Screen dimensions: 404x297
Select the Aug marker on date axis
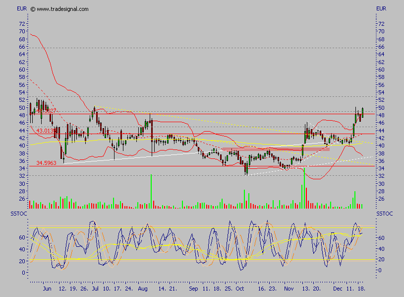(143, 288)
